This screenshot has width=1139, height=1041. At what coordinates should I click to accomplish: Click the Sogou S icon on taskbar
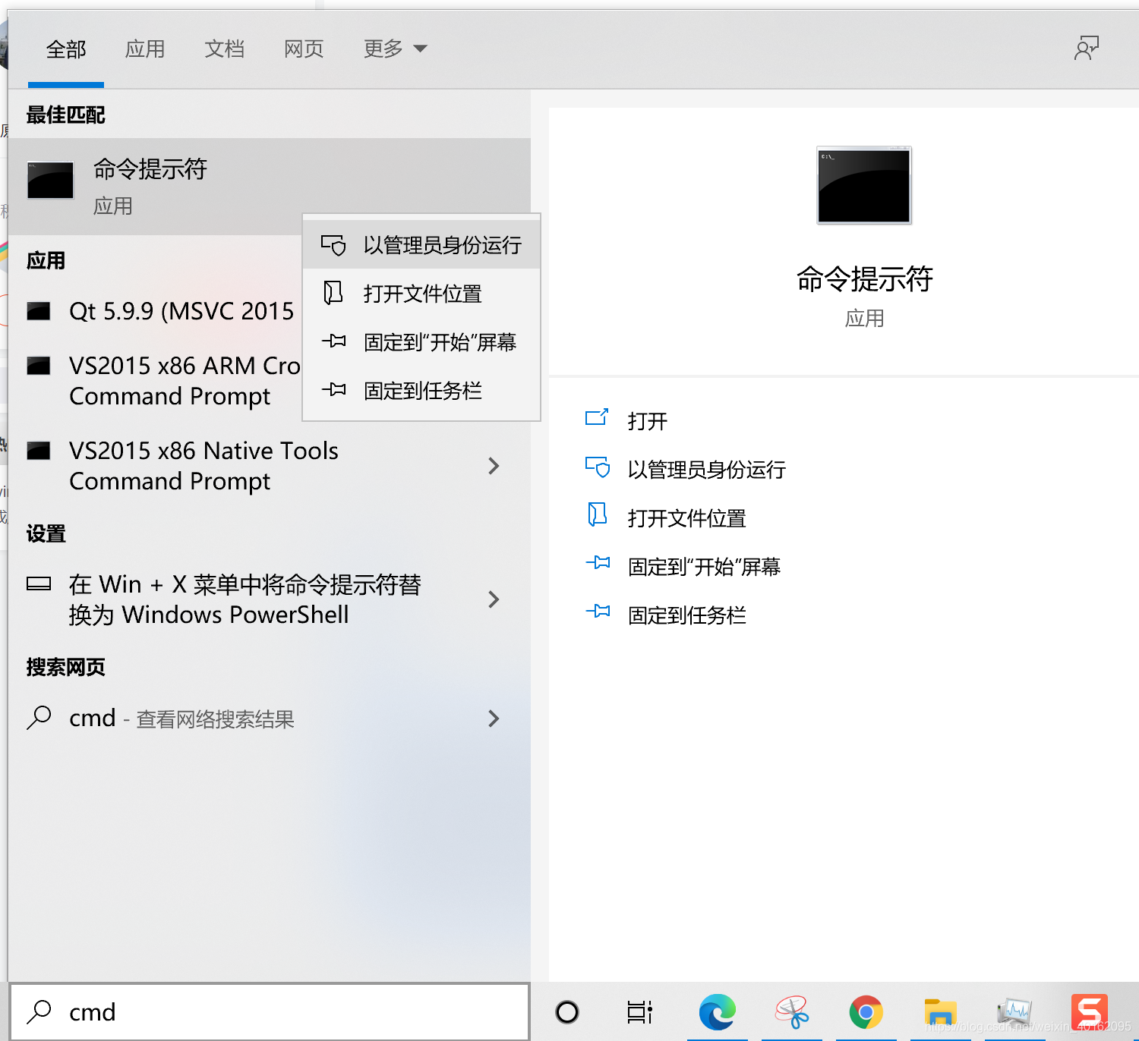point(1090,1012)
